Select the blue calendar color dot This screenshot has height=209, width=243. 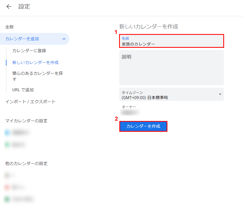tap(8, 132)
